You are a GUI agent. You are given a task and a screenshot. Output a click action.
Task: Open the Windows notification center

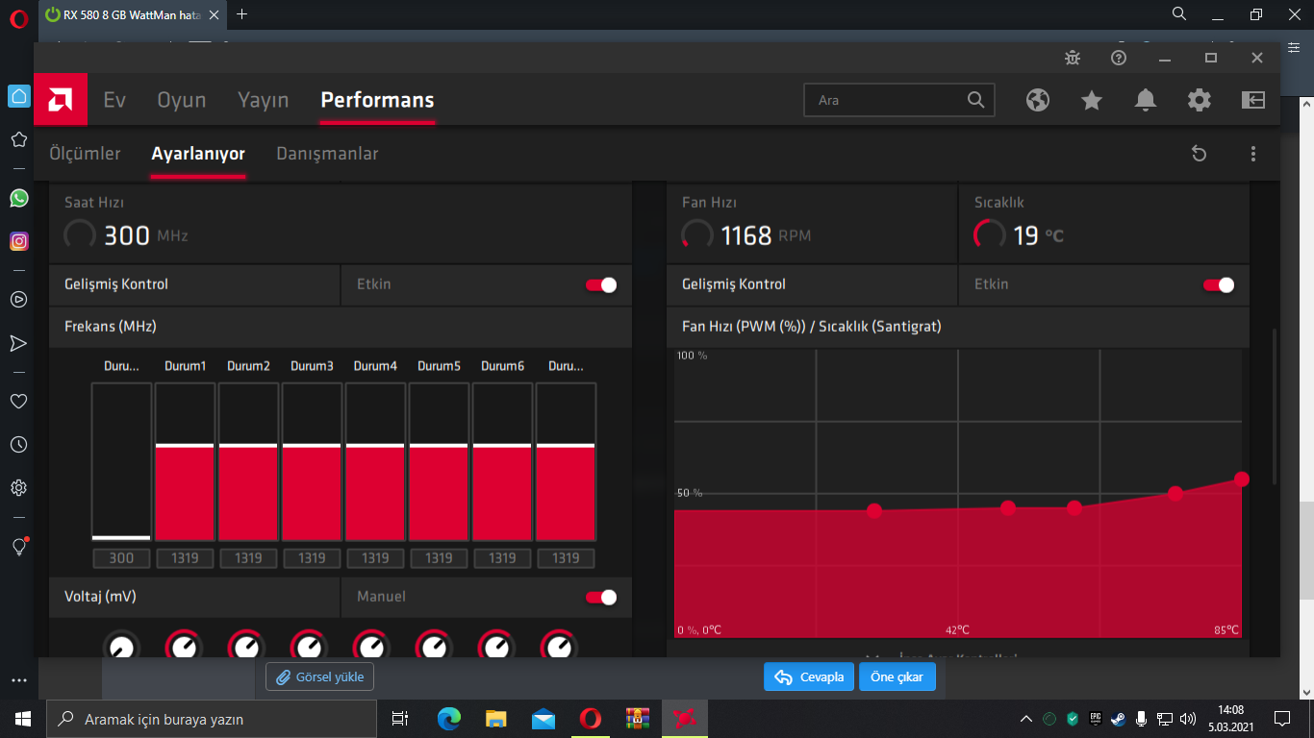[x=1282, y=719]
